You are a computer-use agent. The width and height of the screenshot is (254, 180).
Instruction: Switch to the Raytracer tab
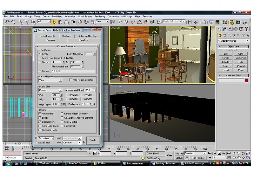pyautogui.click(x=67, y=36)
